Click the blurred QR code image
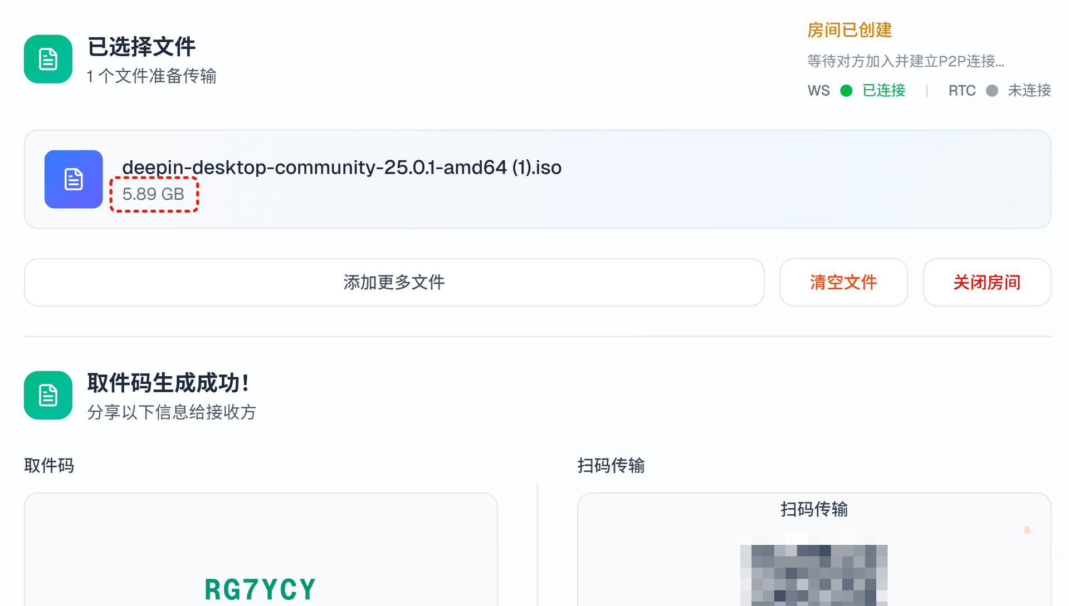Viewport: 1069px width, 606px height. tap(813, 574)
